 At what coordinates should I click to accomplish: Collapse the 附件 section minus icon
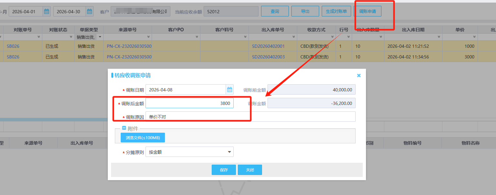tap(124, 128)
